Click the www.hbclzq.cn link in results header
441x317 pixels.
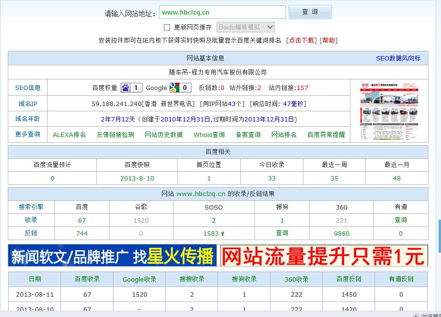point(201,194)
